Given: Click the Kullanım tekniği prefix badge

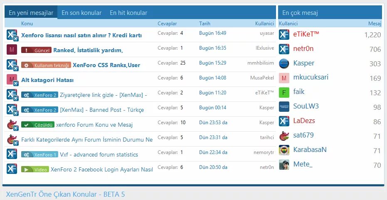Looking at the screenshot, I should [x=46, y=65].
